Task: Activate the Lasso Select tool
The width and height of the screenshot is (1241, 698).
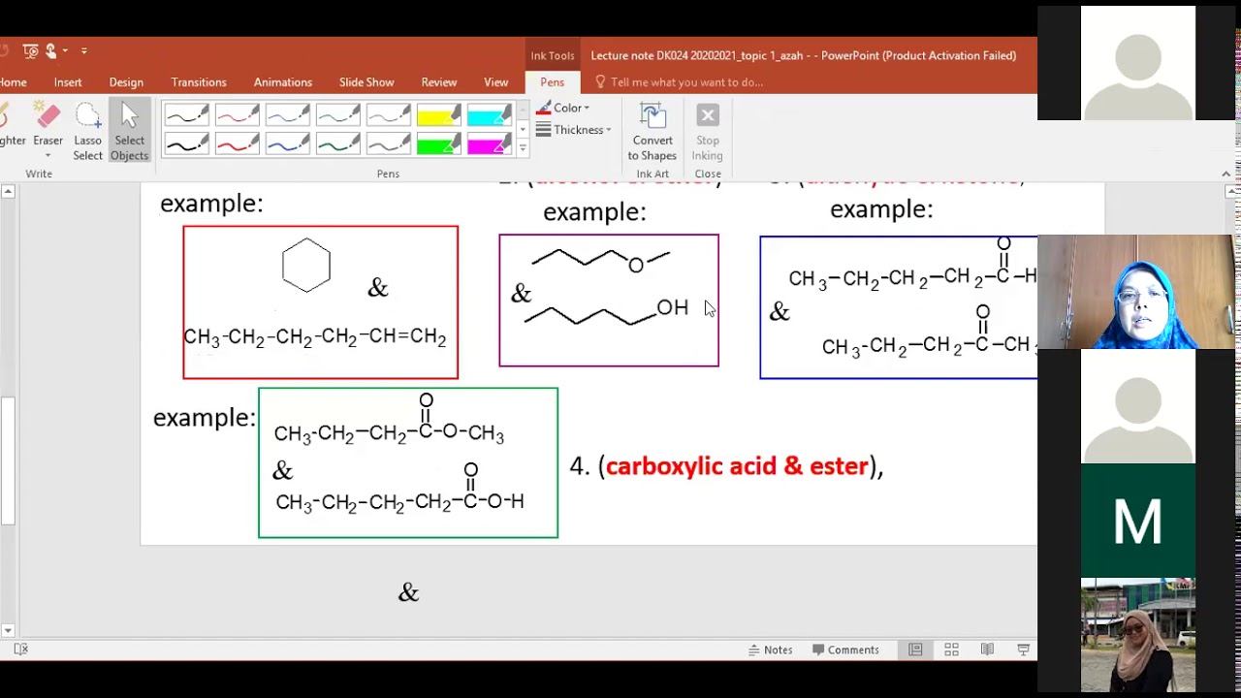Action: [x=87, y=130]
